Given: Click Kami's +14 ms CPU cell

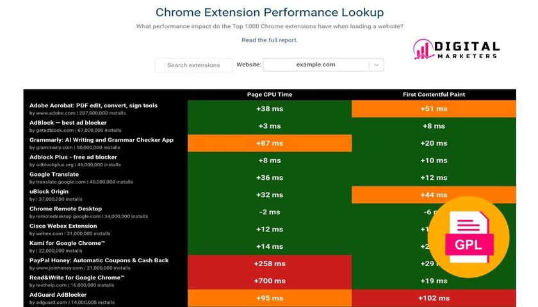Looking at the screenshot, I should coord(270,246).
